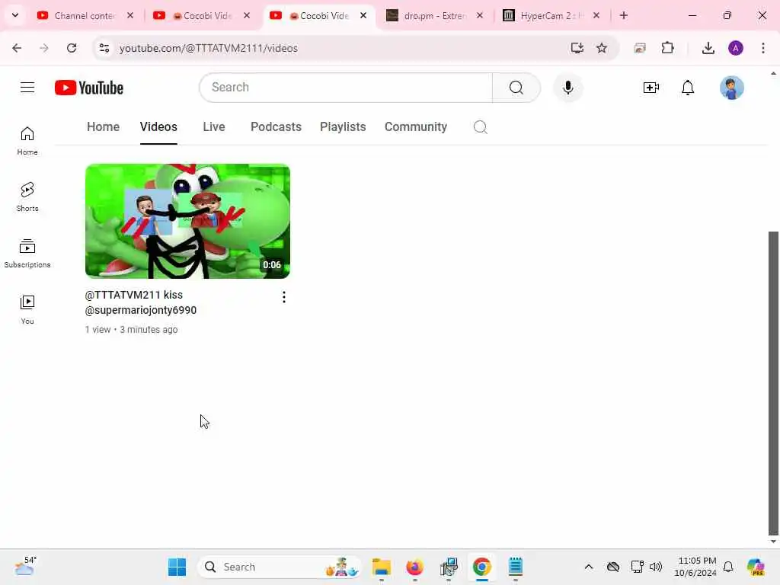Open the clock showing 11:05 PM
This screenshot has height=585, width=780.
(x=695, y=567)
